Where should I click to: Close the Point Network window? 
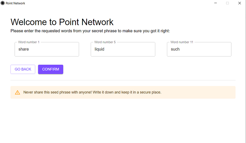click(240, 3)
